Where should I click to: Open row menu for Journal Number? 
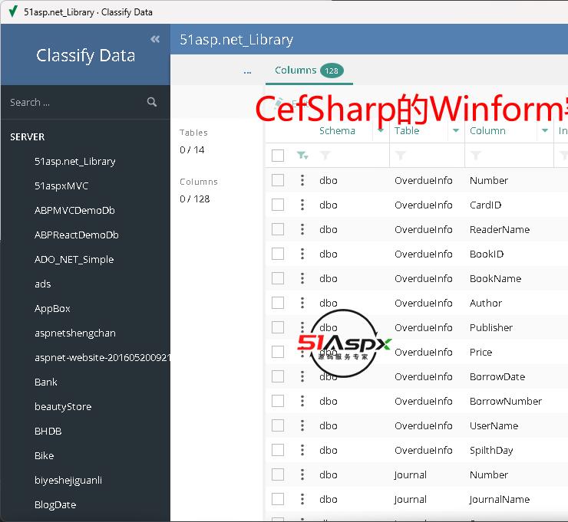(302, 474)
